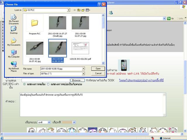This screenshot has height=140, width=187.
Task: Select the full-size image radio button (แสดงภาพเต็ม)
Action: pos(24,84)
